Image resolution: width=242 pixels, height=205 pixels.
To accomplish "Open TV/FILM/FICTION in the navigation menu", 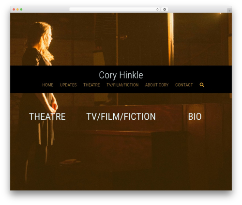I will click(122, 85).
